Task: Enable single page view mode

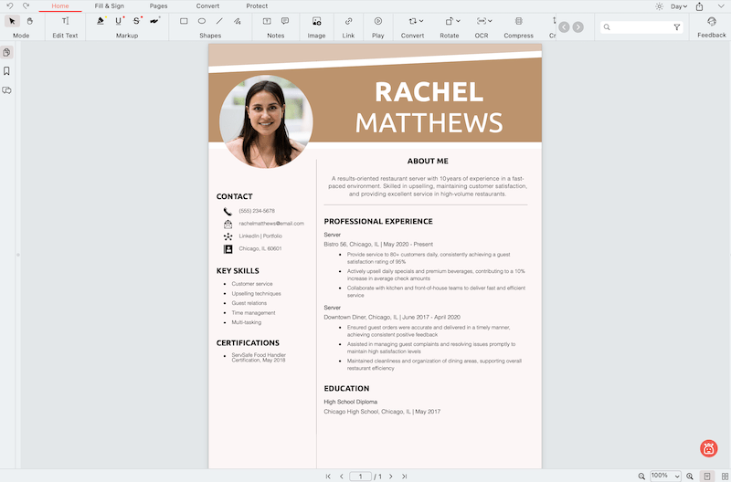Action: 706,476
